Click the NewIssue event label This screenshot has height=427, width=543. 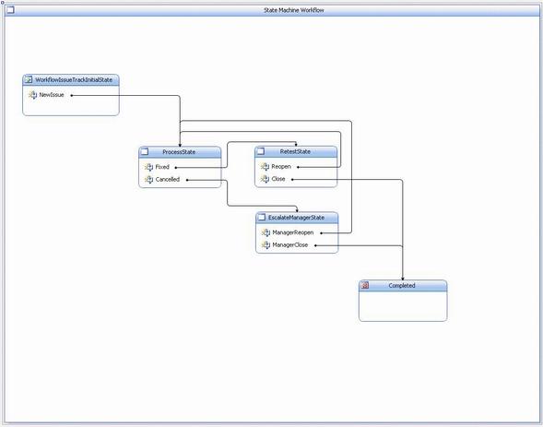pyautogui.click(x=52, y=95)
